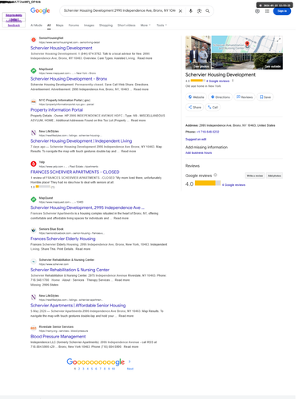
Task: Go to results page 10
Action: [114, 369]
